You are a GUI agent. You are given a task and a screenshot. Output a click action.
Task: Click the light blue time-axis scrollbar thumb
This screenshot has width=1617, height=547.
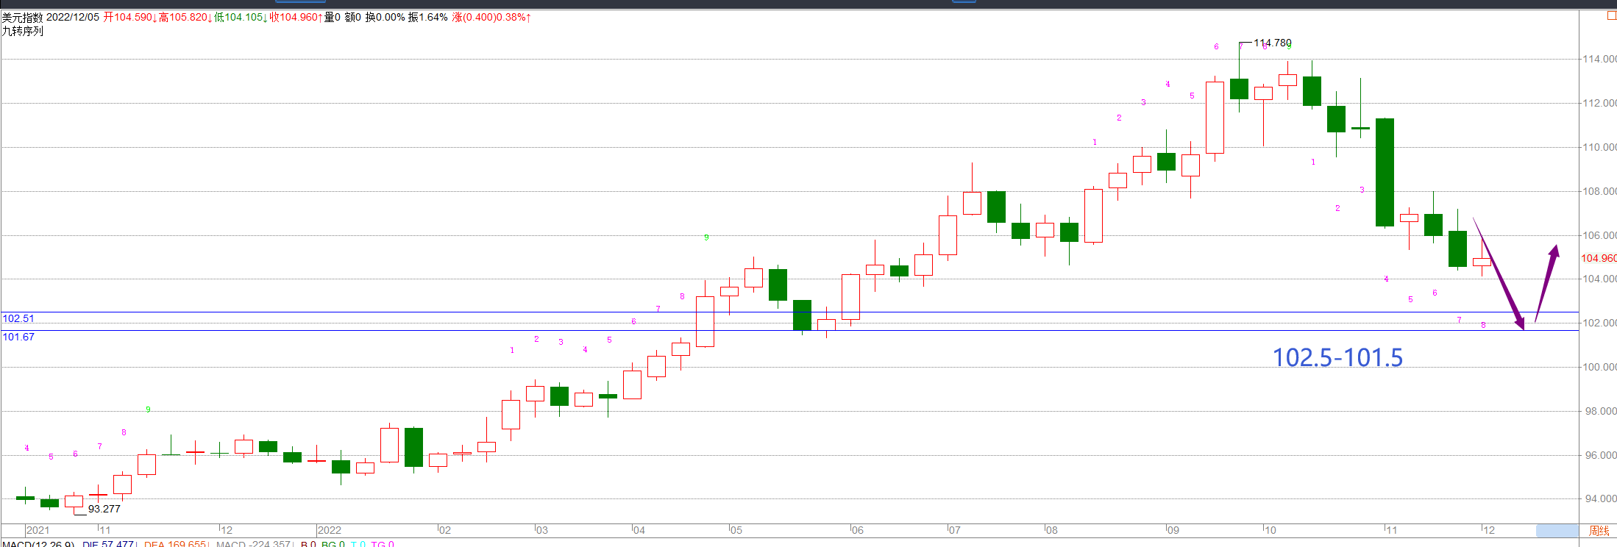[x=1557, y=531]
